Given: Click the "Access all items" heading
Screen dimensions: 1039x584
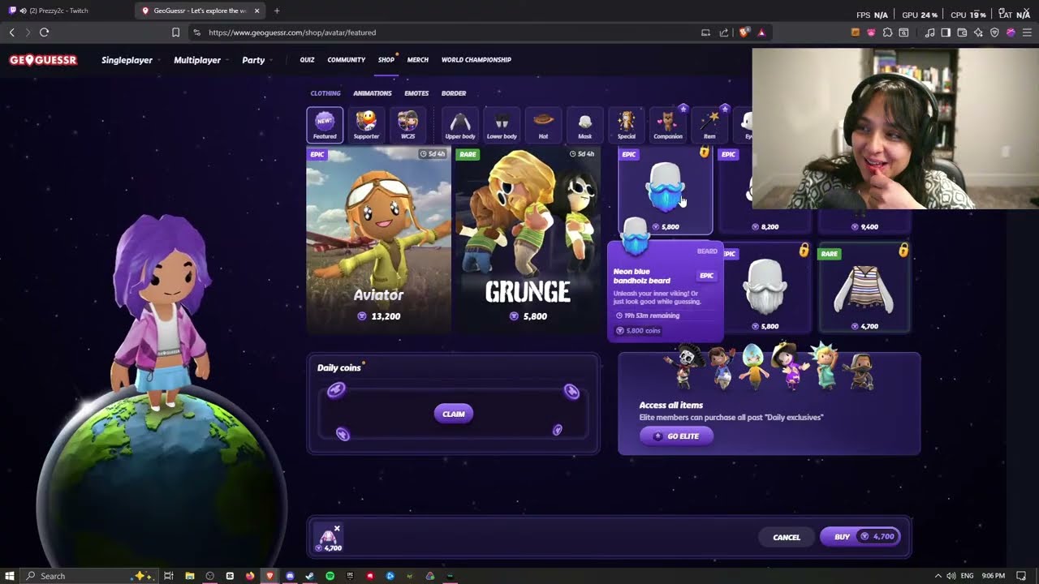Looking at the screenshot, I should [671, 406].
